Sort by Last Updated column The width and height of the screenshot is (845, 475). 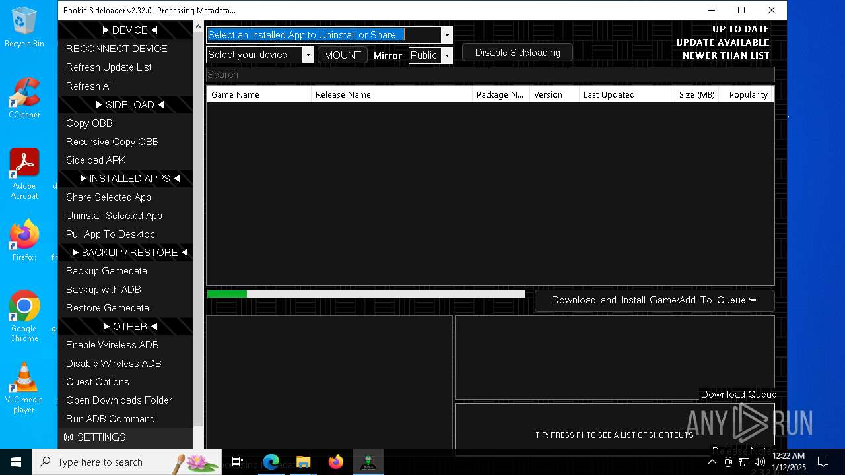(x=627, y=94)
